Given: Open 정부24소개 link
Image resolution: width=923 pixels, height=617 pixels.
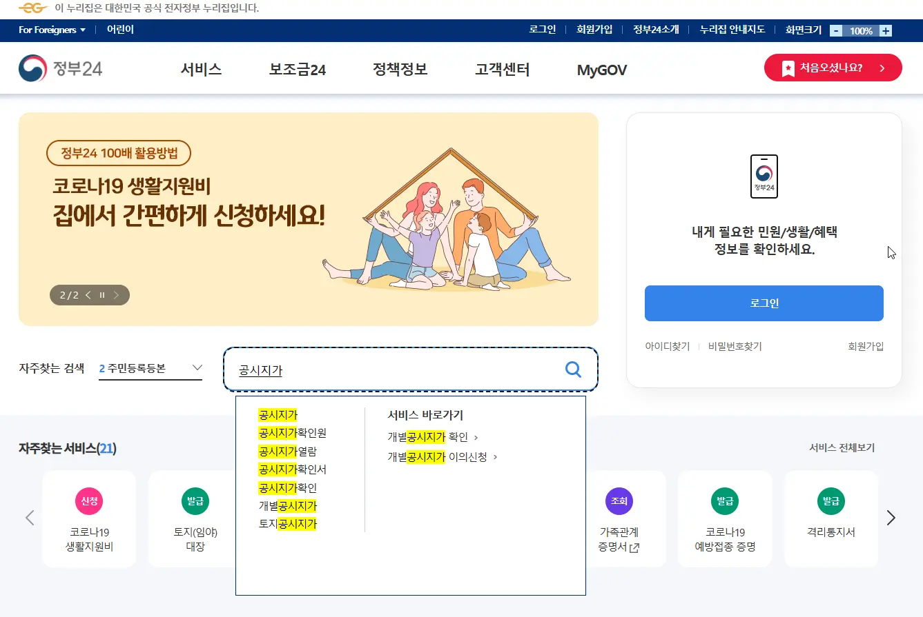Looking at the screenshot, I should 656,30.
